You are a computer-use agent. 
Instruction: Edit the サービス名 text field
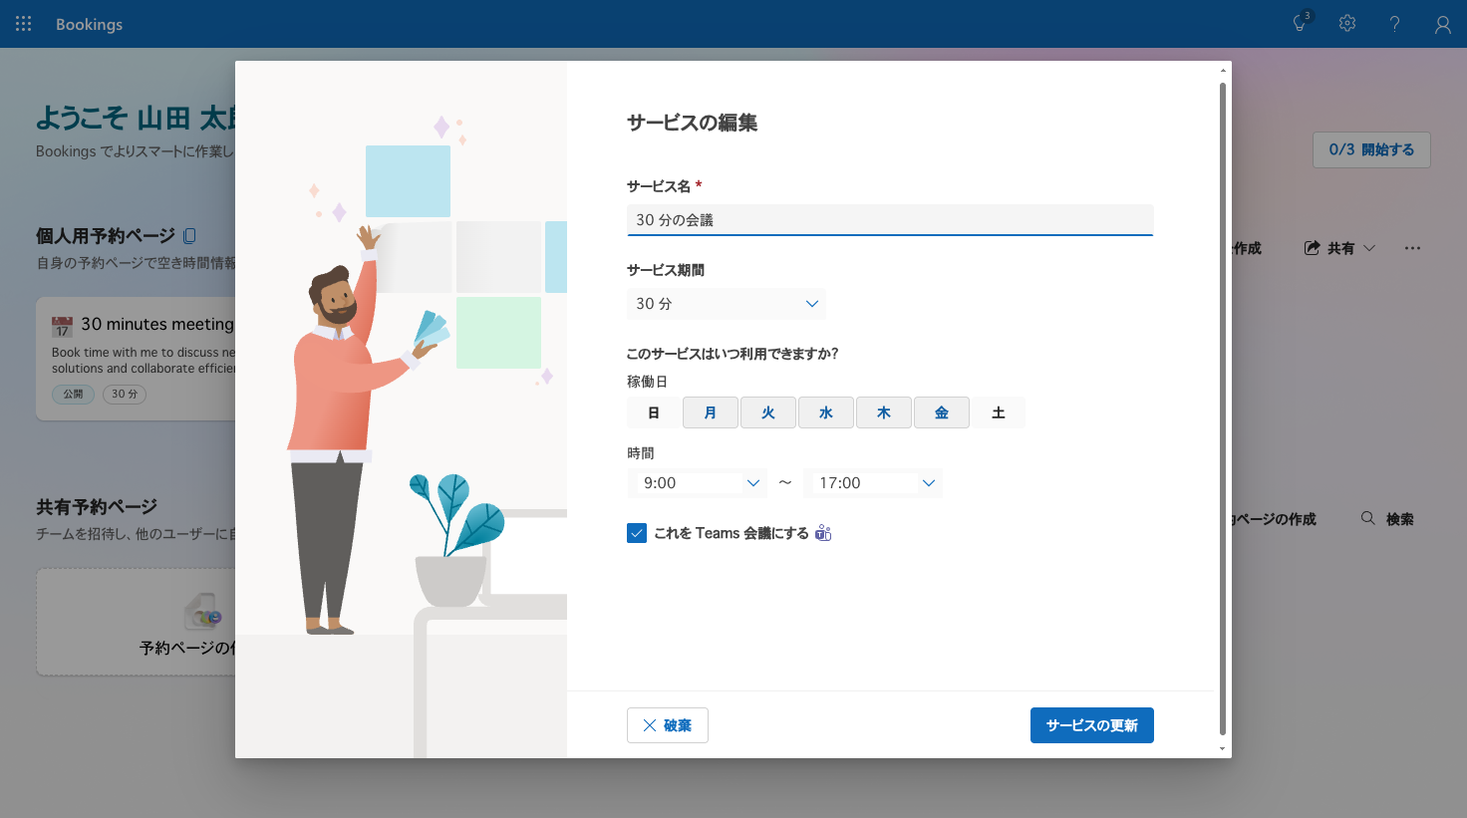pyautogui.click(x=890, y=220)
